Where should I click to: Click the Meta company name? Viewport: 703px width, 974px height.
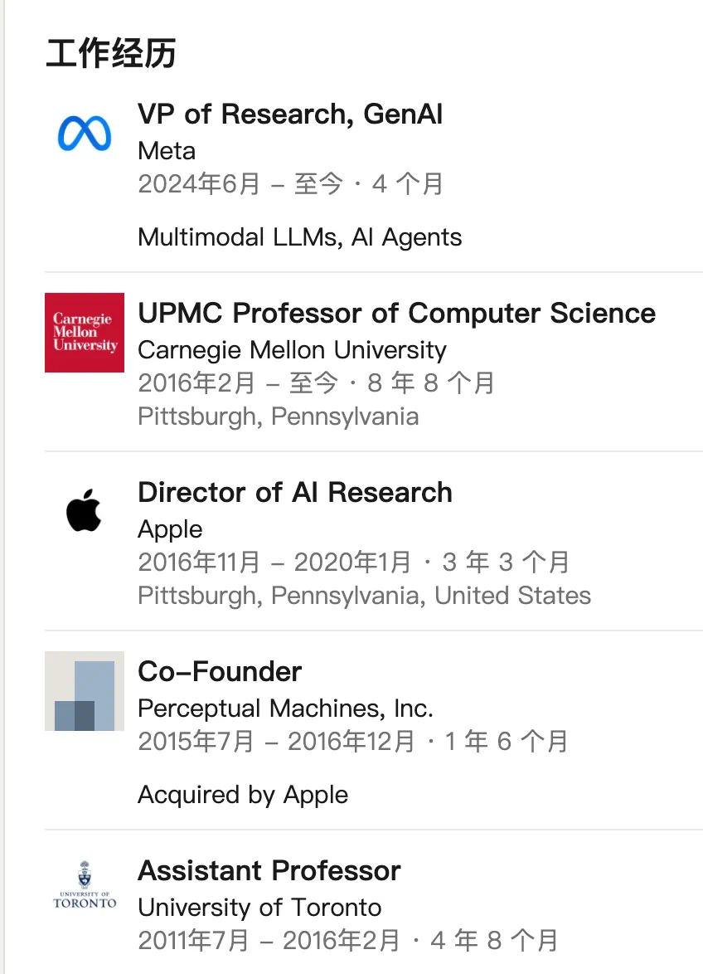pos(167,151)
